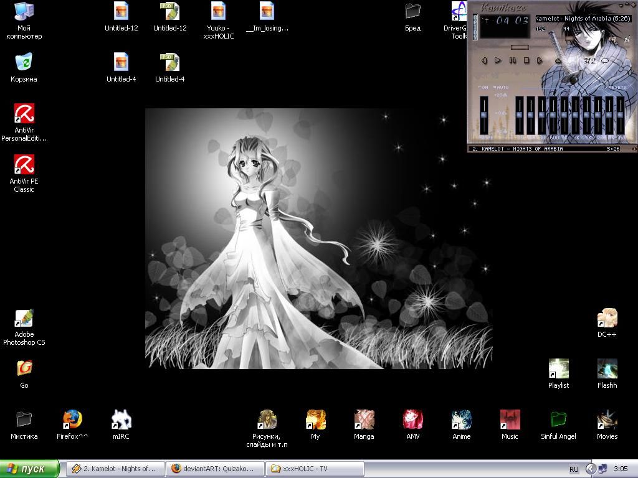Select the AntiVir PE Classic shortcut
The height and width of the screenshot is (478, 638).
coord(24,173)
